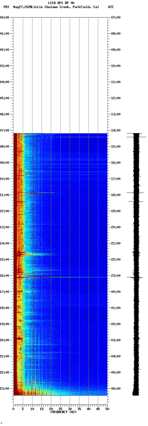Click the UTC time label '16:00'
The image size is (148, 426).
pos(116,163)
